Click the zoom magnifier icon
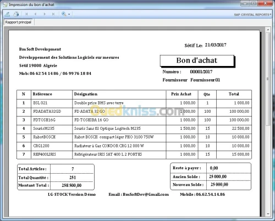 [64, 14]
